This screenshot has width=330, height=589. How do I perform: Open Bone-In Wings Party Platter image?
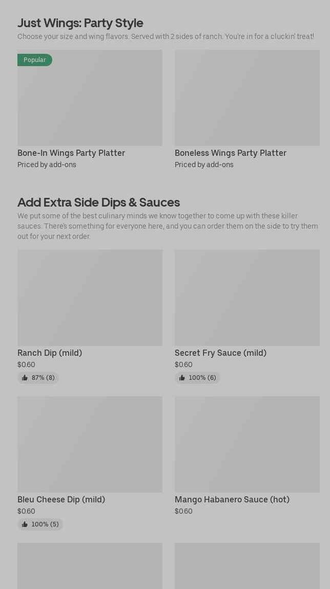tap(90, 103)
